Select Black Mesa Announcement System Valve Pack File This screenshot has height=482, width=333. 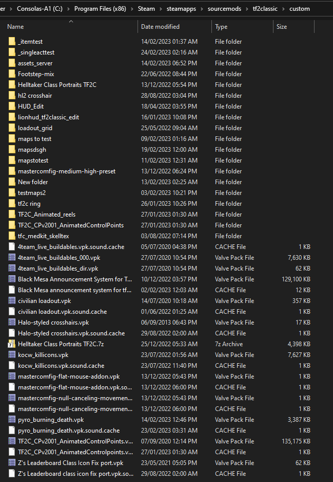pyautogui.click(x=75, y=279)
